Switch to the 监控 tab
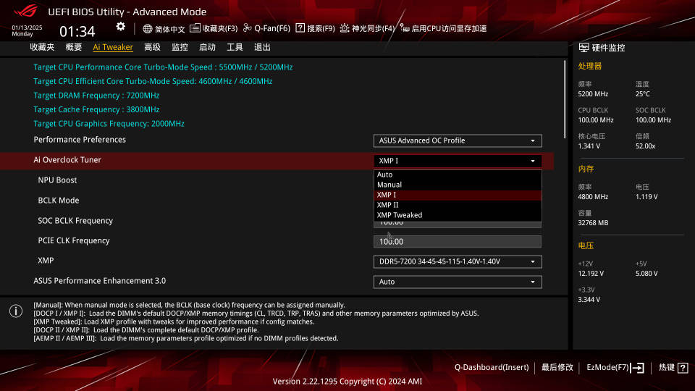This screenshot has width=695, height=391. (x=180, y=47)
